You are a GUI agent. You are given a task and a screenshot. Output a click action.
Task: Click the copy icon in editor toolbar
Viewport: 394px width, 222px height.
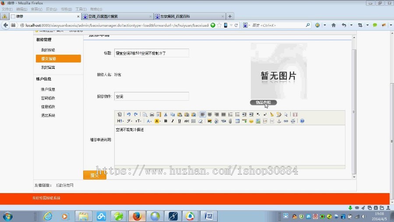(172, 114)
